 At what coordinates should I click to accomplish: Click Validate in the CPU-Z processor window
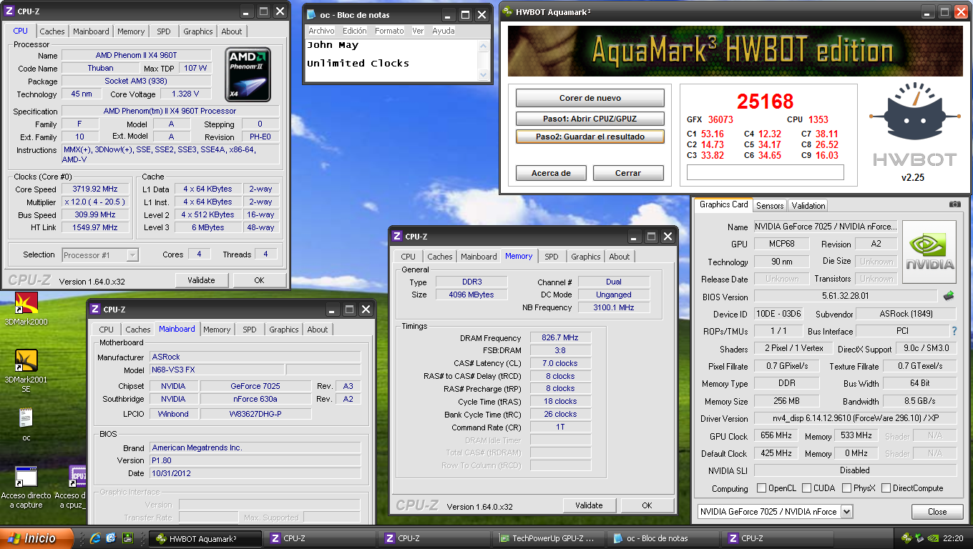point(201,280)
